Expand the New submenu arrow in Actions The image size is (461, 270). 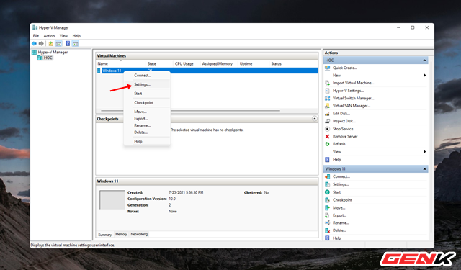point(425,75)
